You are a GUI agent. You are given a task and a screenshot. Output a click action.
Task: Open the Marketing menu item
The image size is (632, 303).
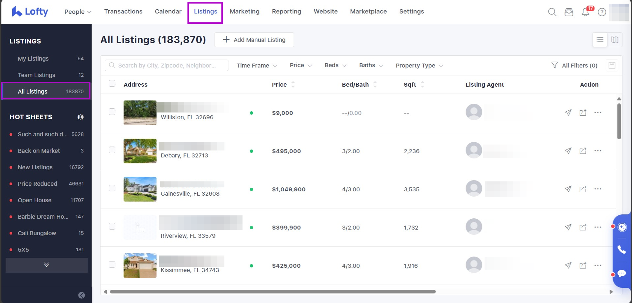pos(244,12)
